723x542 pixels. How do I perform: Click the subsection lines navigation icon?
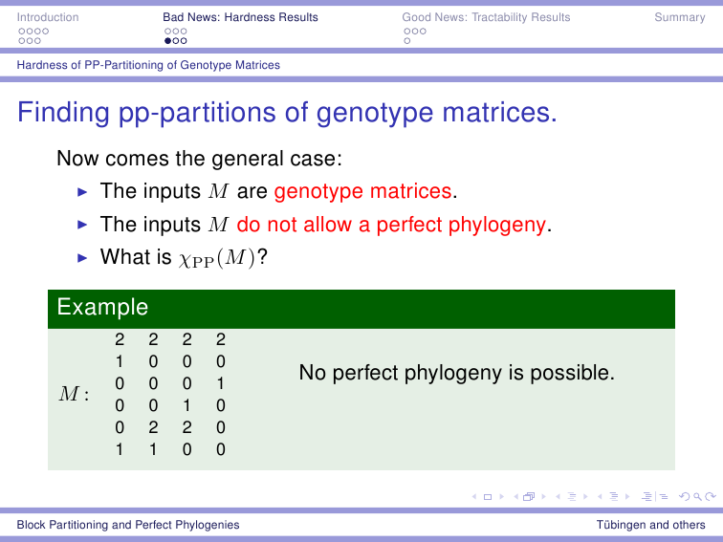572,497
